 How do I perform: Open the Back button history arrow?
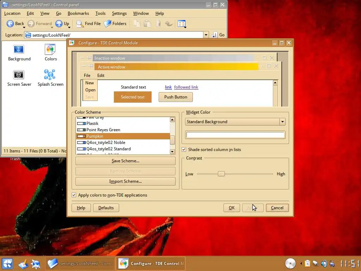point(24,28)
